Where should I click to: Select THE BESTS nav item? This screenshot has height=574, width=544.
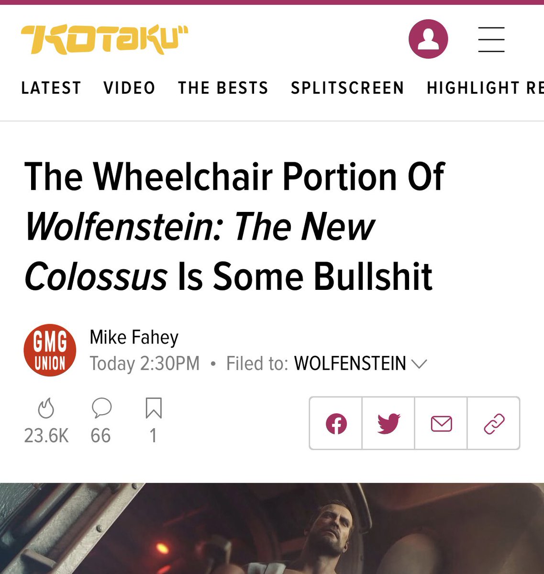[x=223, y=88]
